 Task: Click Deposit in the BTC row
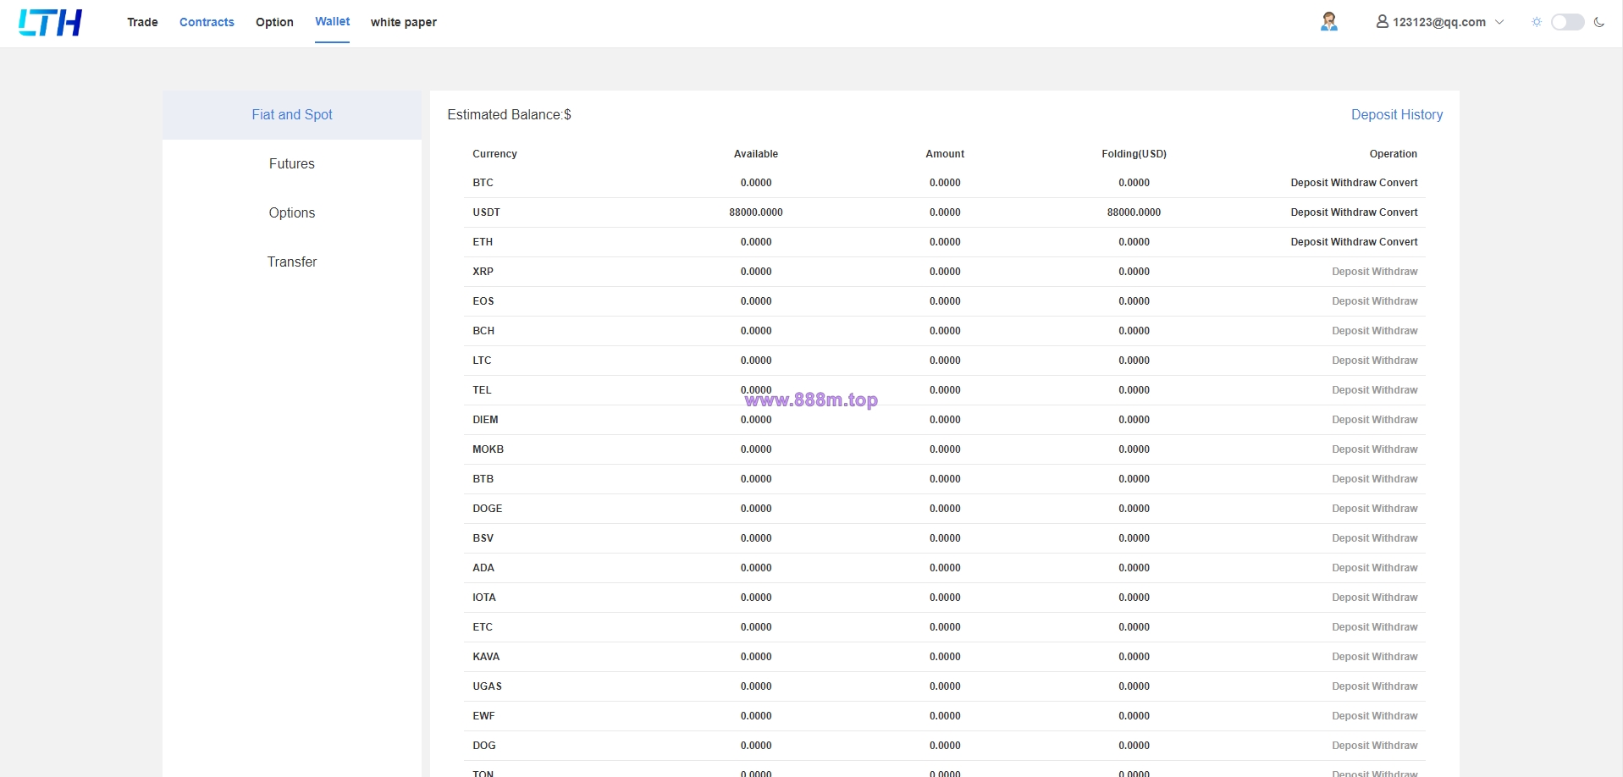(x=1309, y=183)
